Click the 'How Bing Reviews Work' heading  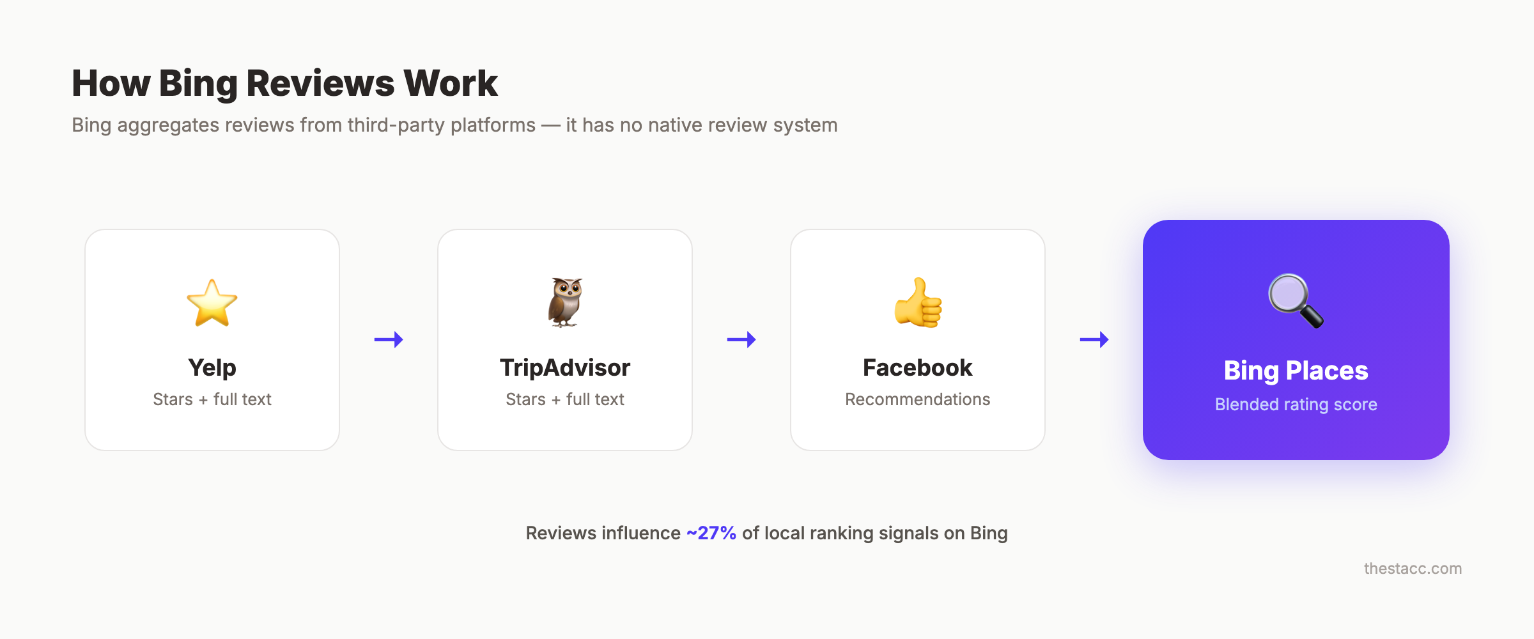[284, 83]
